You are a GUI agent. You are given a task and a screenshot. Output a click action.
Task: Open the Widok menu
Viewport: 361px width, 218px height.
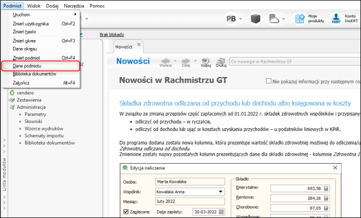[34, 6]
